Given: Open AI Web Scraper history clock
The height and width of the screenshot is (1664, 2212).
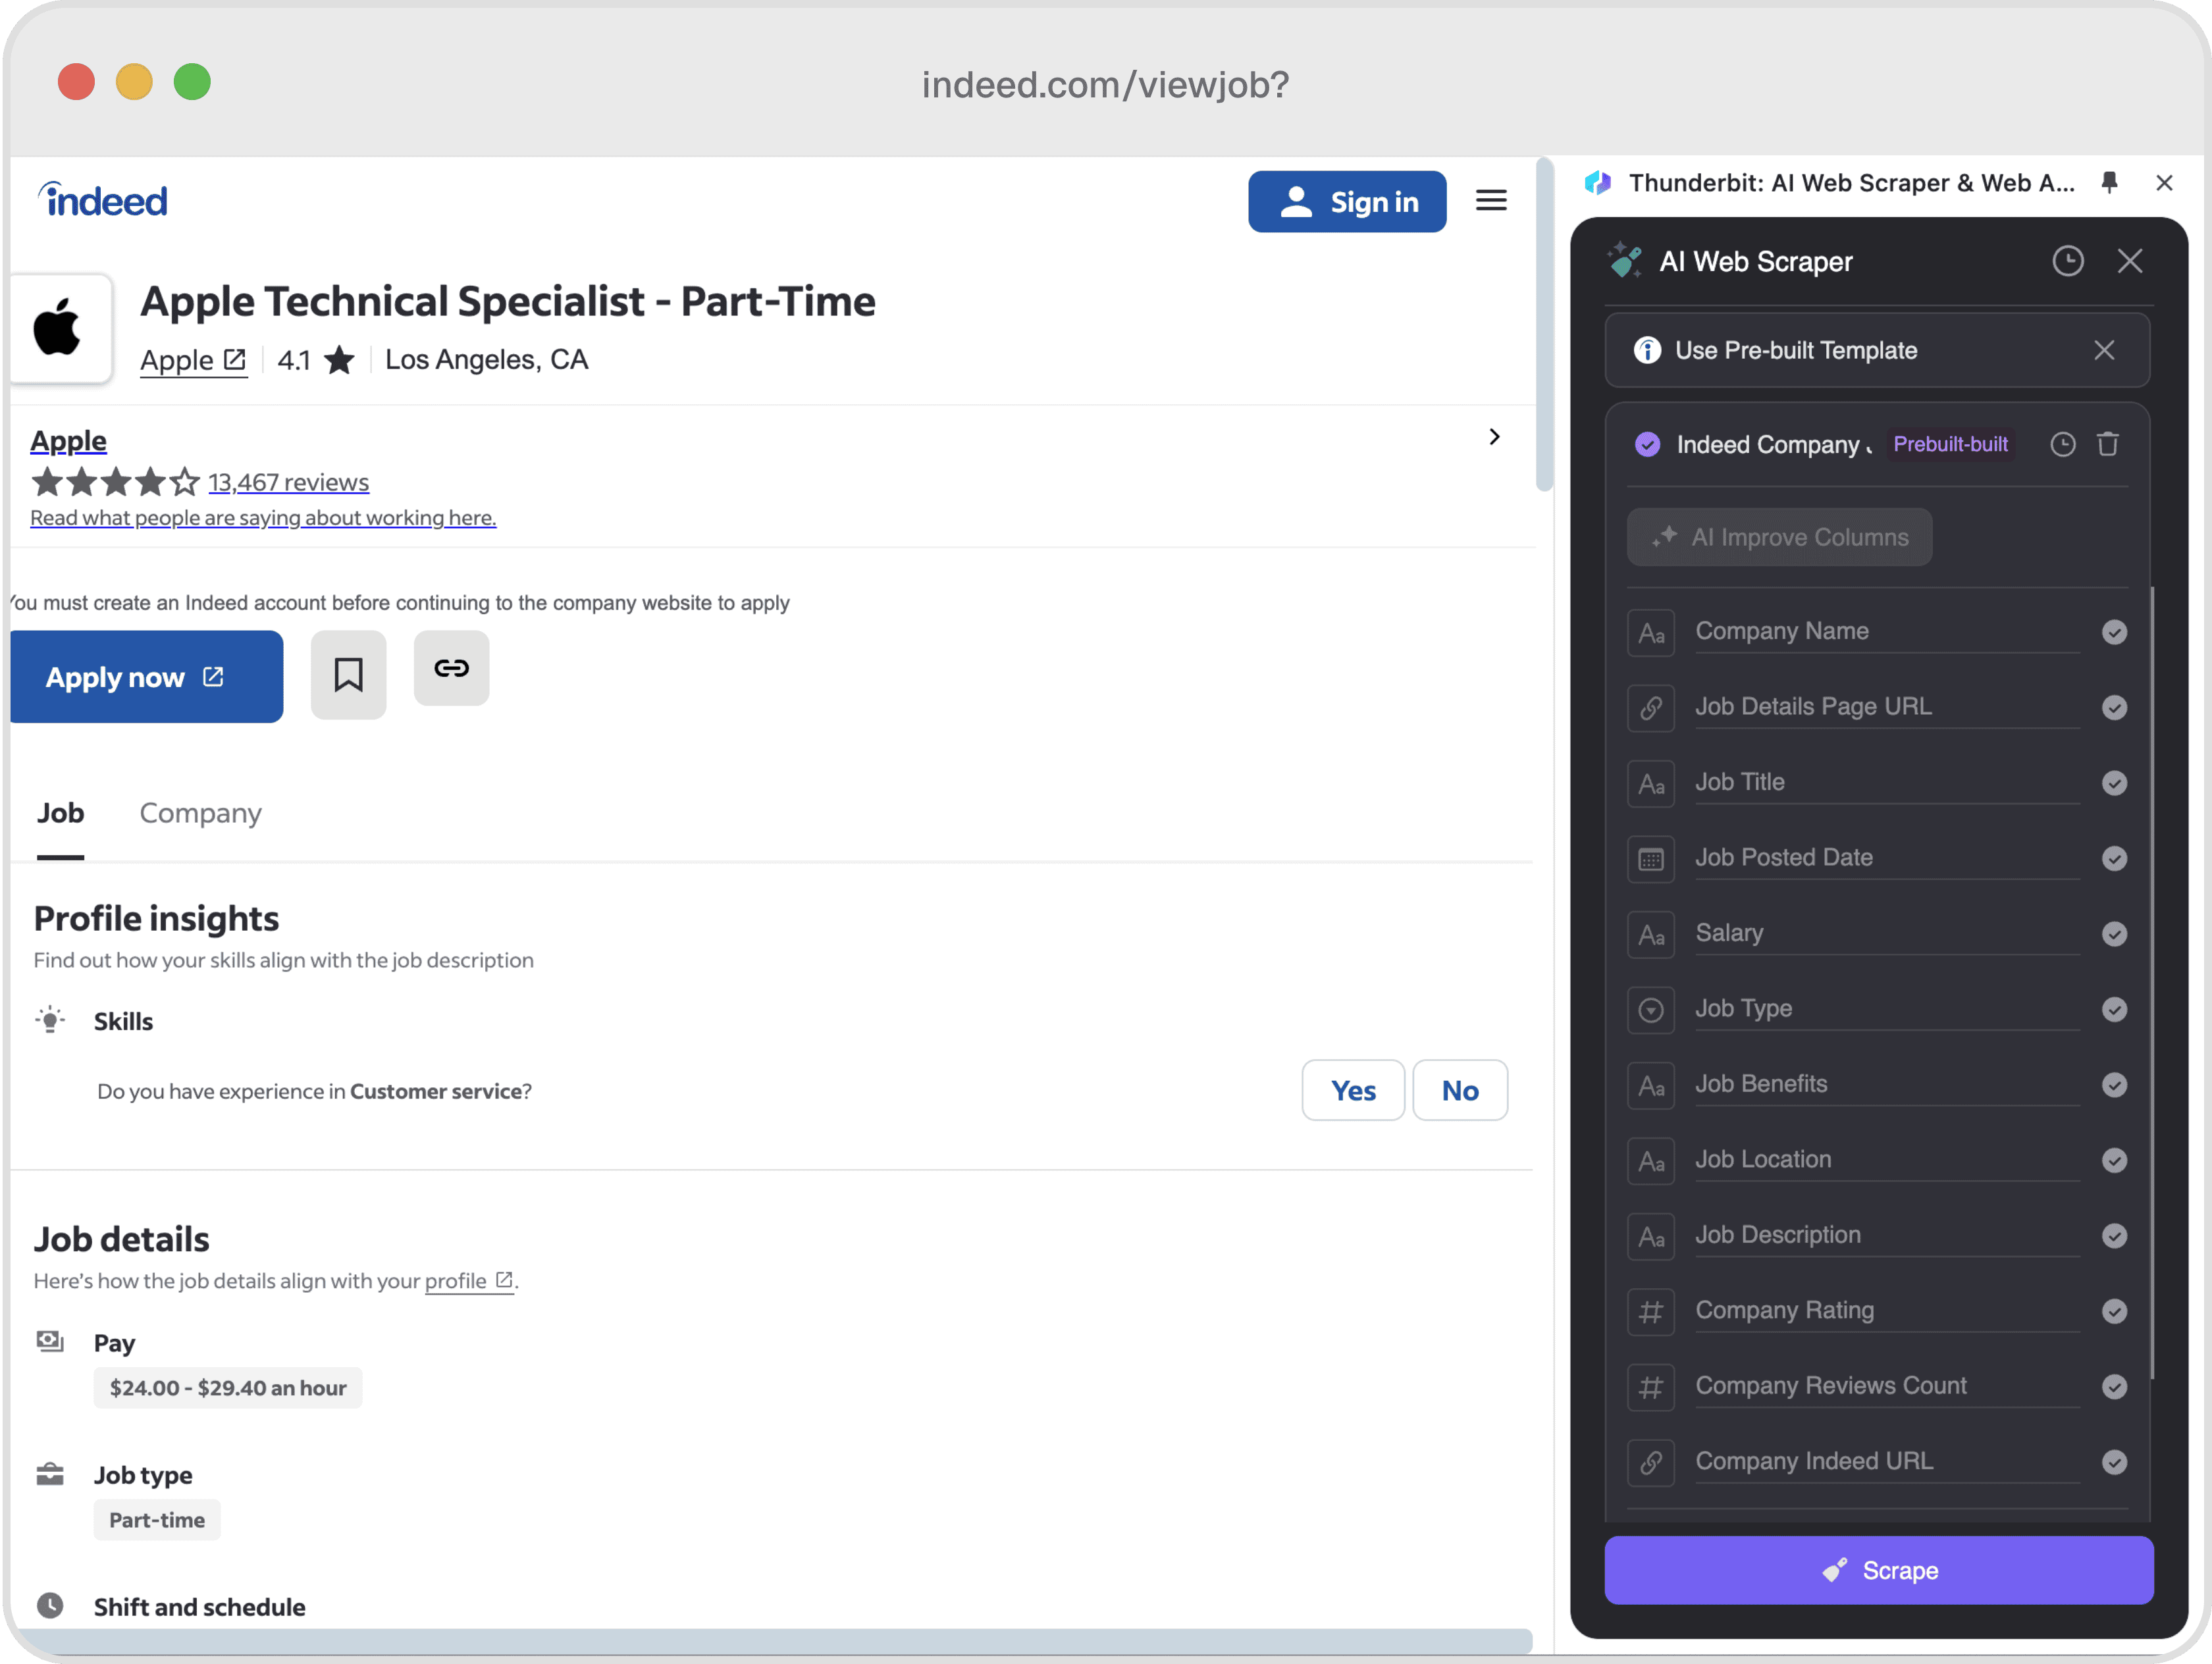Looking at the screenshot, I should coord(2067,261).
